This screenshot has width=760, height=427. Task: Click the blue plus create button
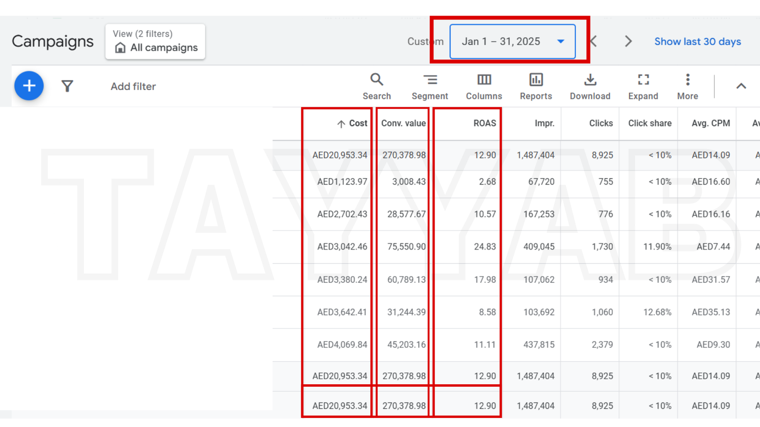click(29, 86)
